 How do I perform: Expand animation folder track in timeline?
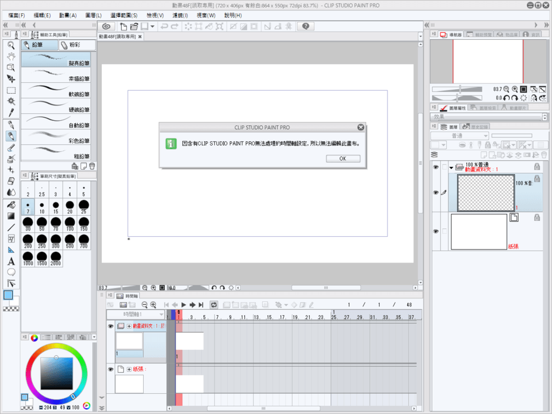129,327
